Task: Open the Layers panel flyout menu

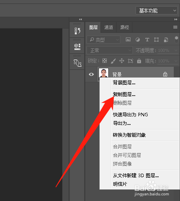Action: tap(175, 27)
